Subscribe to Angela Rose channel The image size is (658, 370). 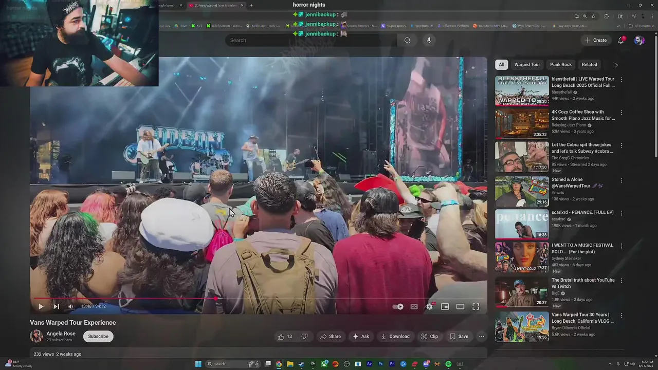pyautogui.click(x=98, y=337)
